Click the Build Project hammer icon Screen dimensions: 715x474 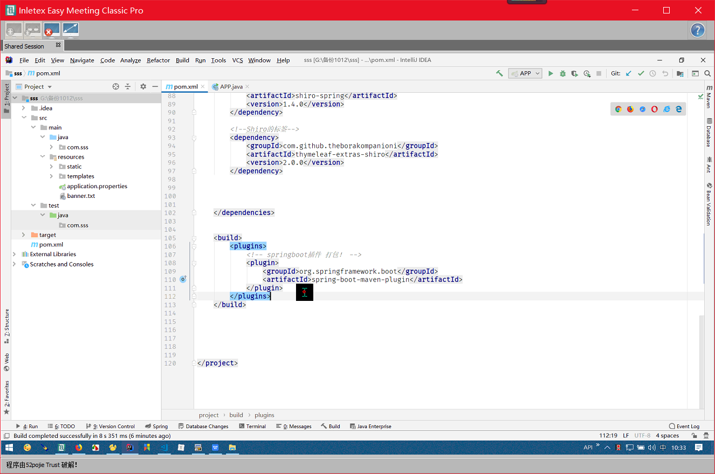[x=499, y=73]
